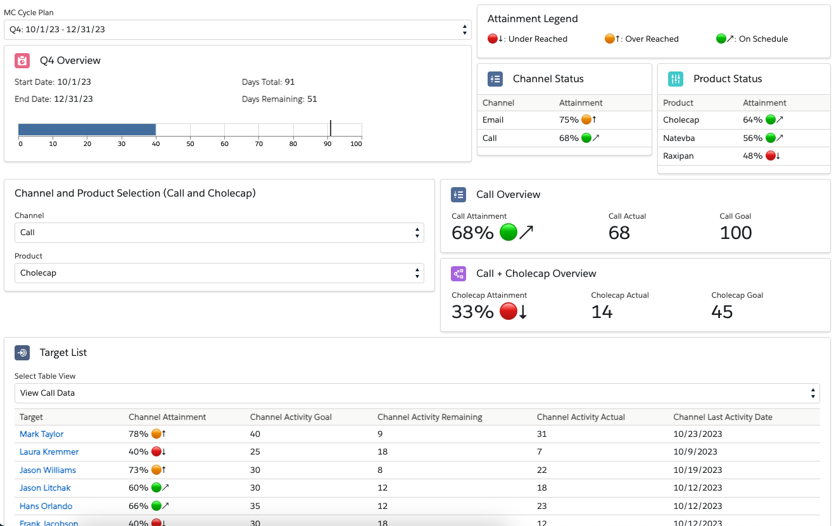Open the Channel selection dropdown

[218, 233]
